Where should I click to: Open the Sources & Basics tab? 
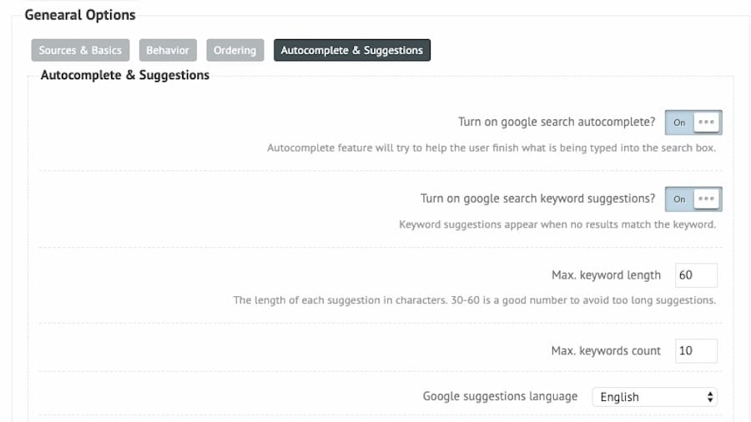click(80, 50)
